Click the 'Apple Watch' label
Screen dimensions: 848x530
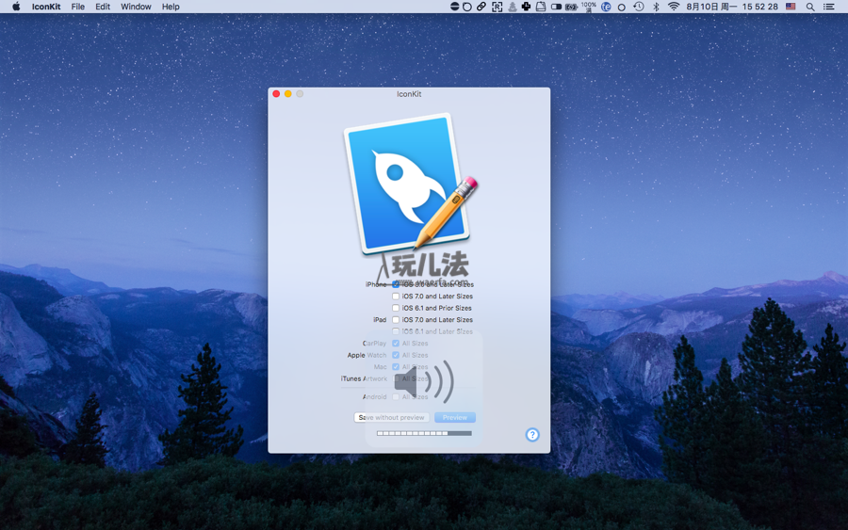pyautogui.click(x=367, y=355)
